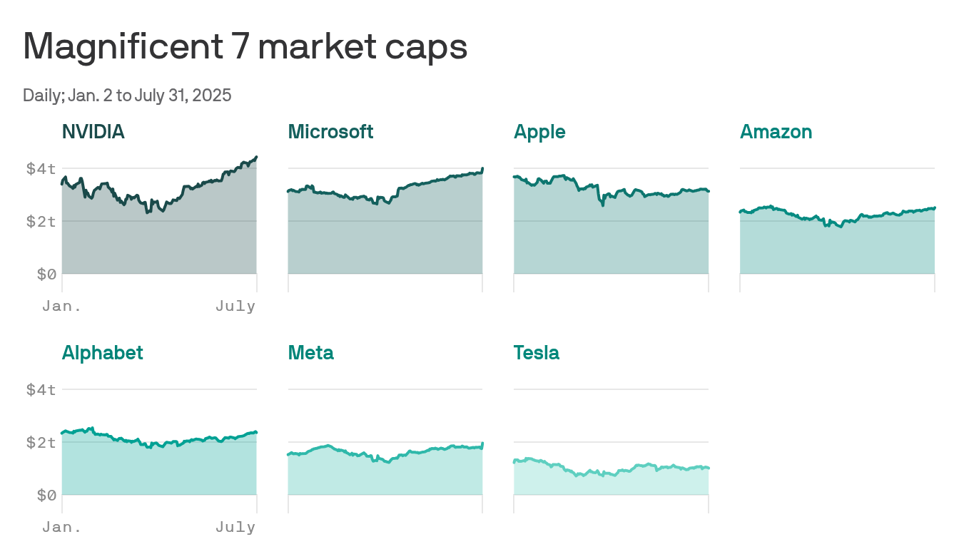
Task: Click inside the Tesla area chart
Action: pos(611,483)
